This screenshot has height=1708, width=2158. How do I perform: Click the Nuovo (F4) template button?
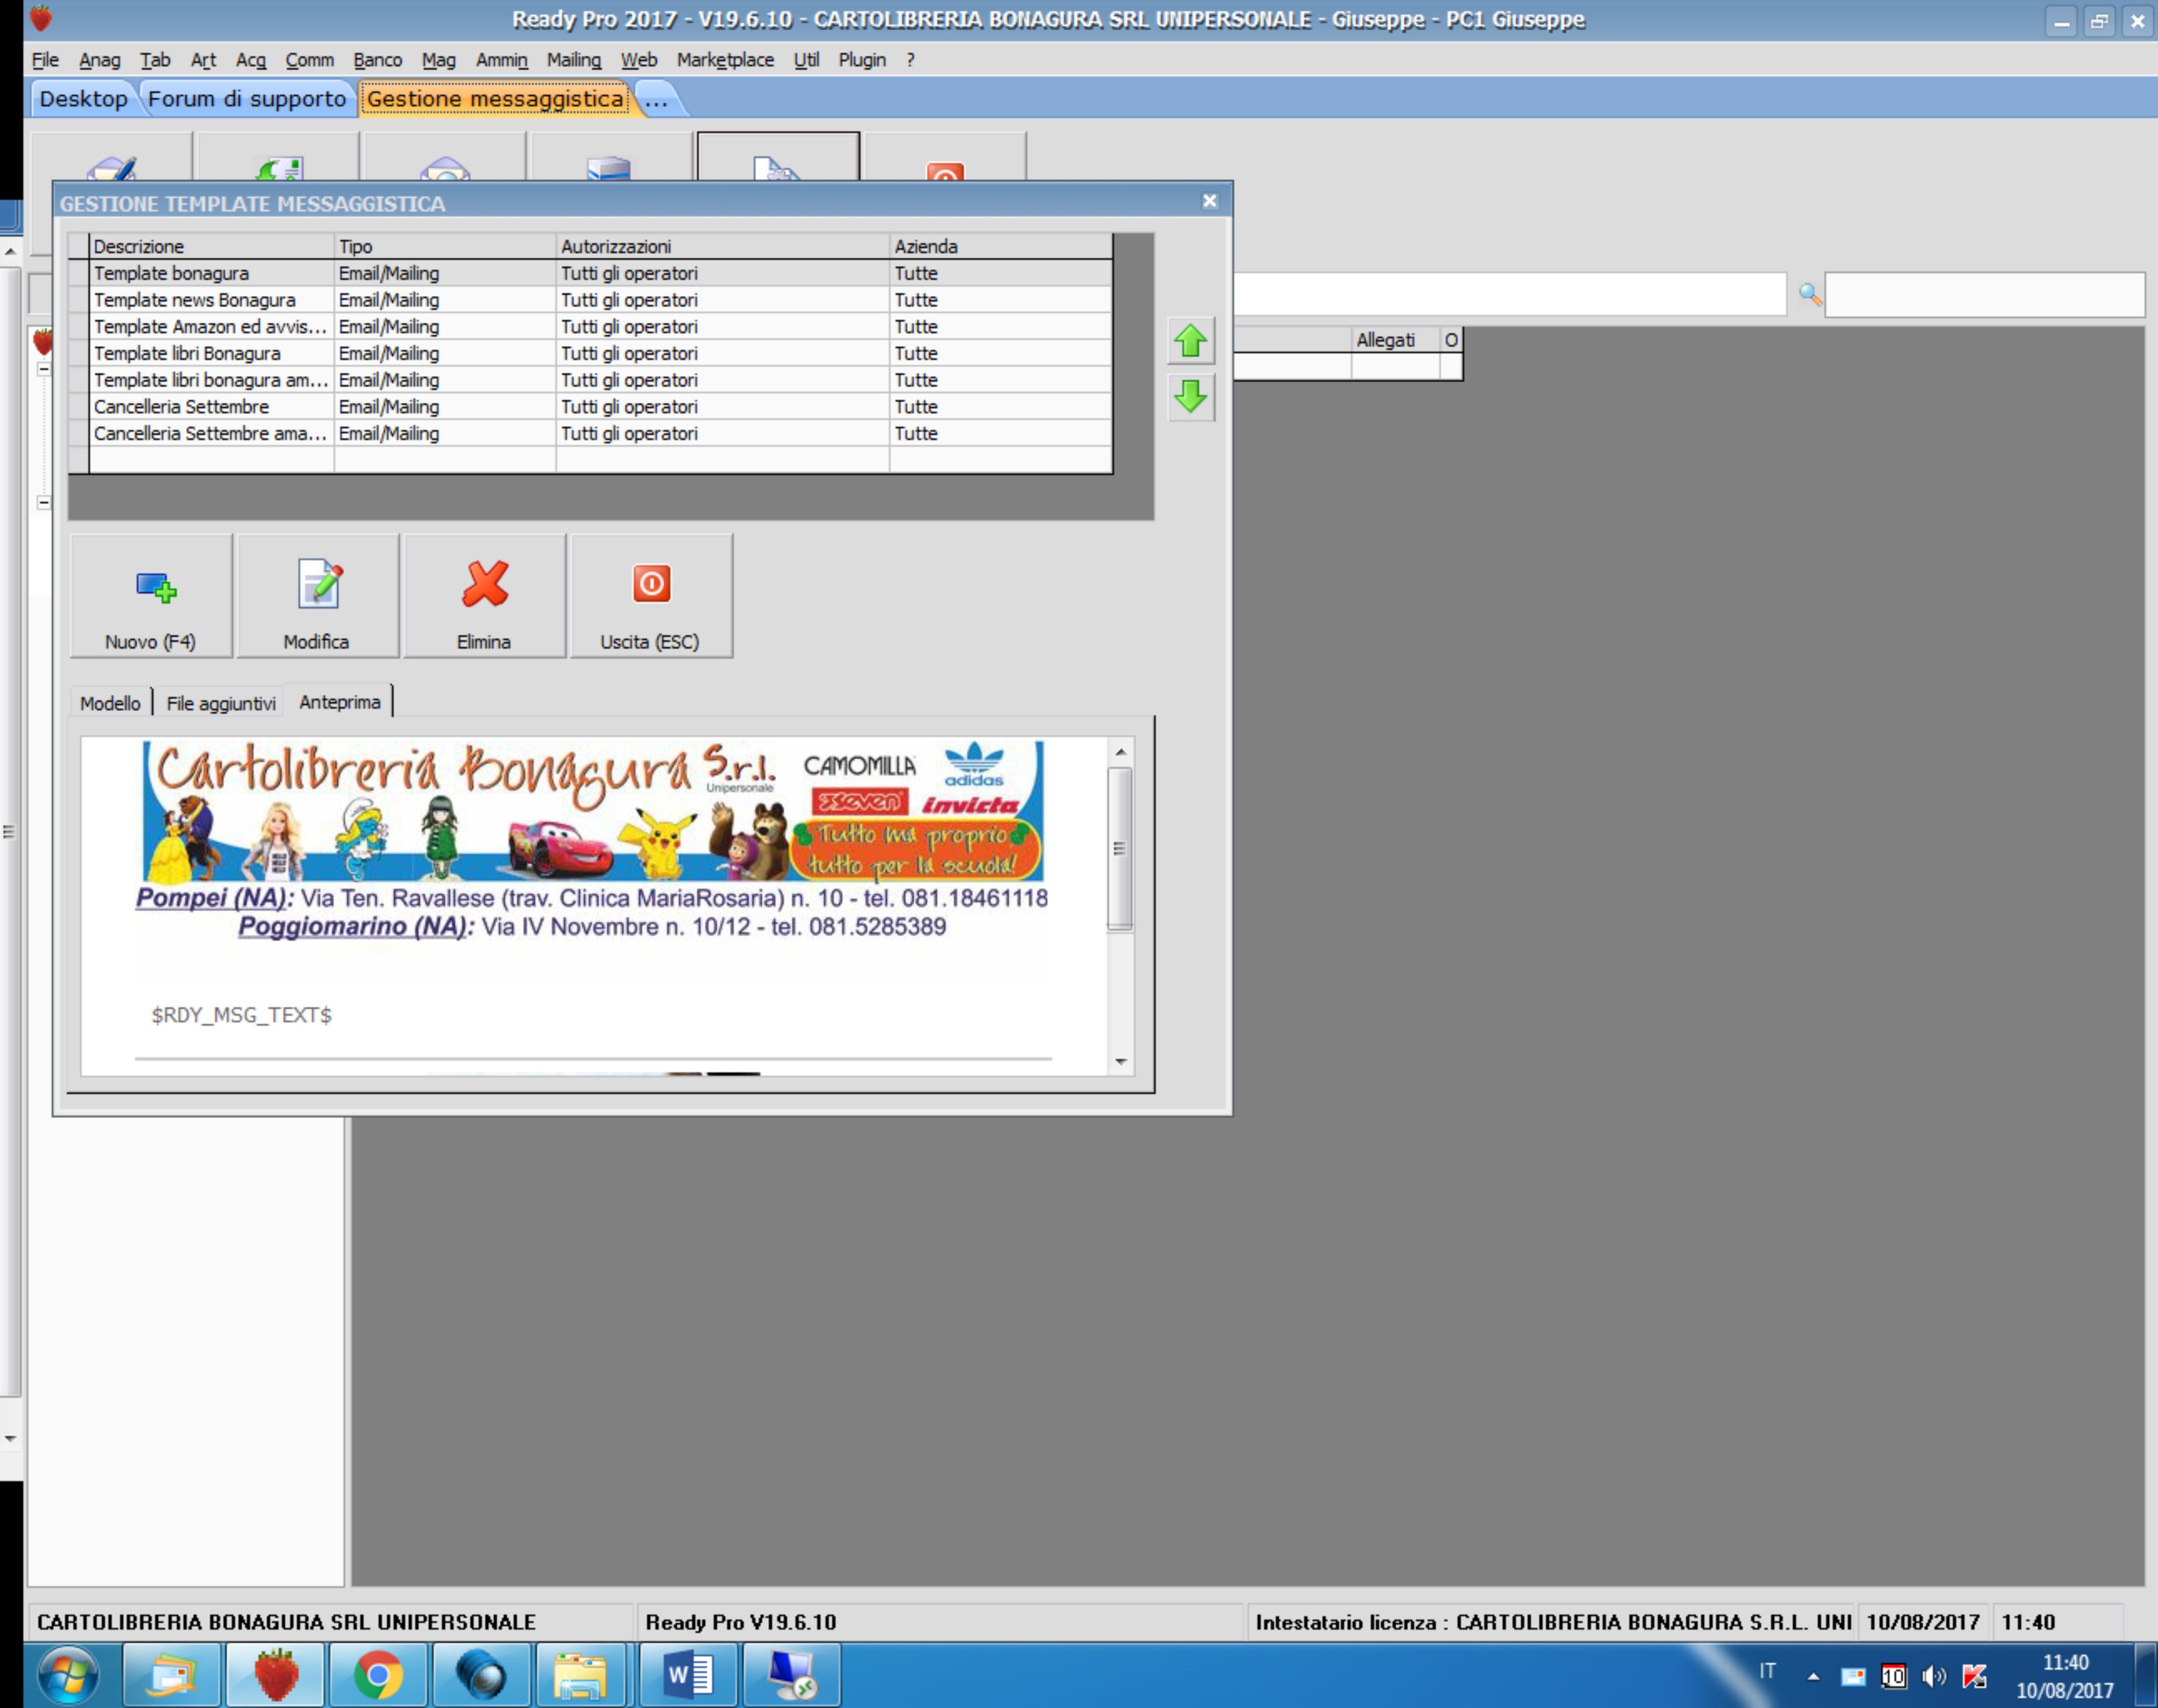151,597
